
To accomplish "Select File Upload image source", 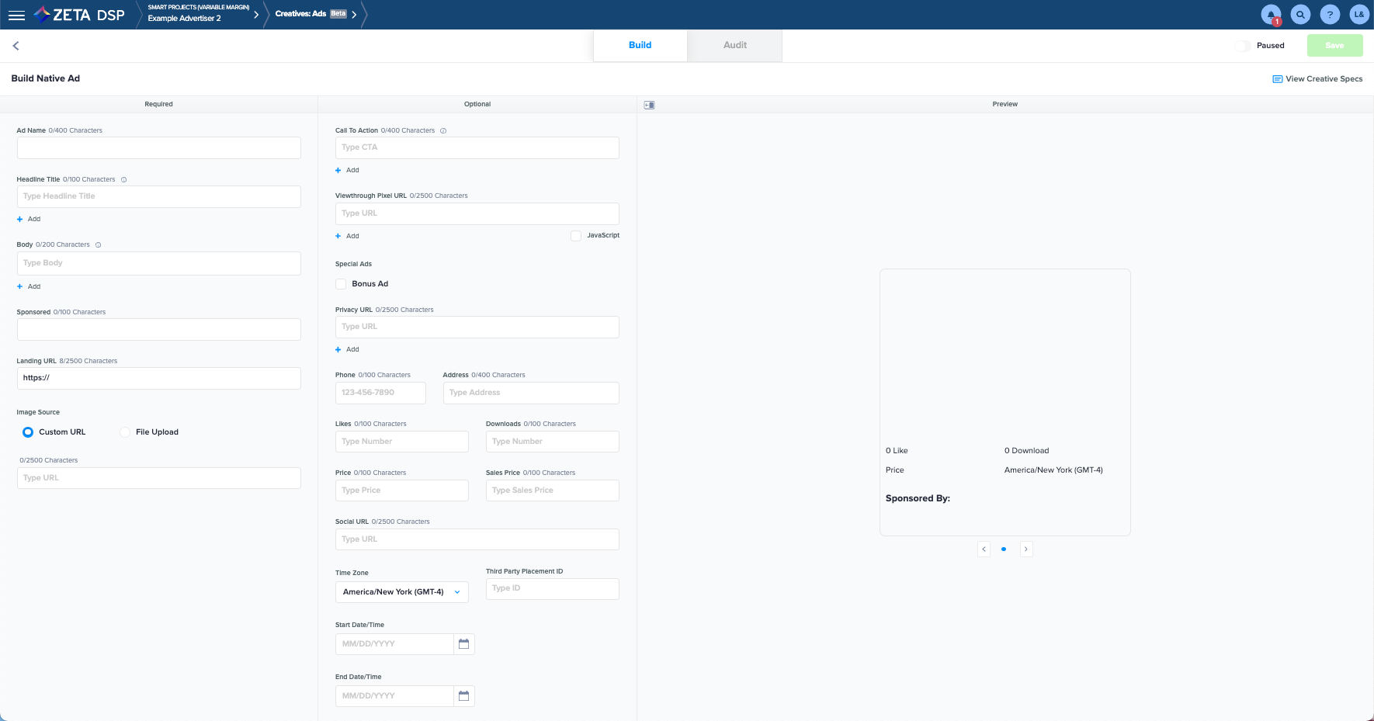I will [125, 432].
